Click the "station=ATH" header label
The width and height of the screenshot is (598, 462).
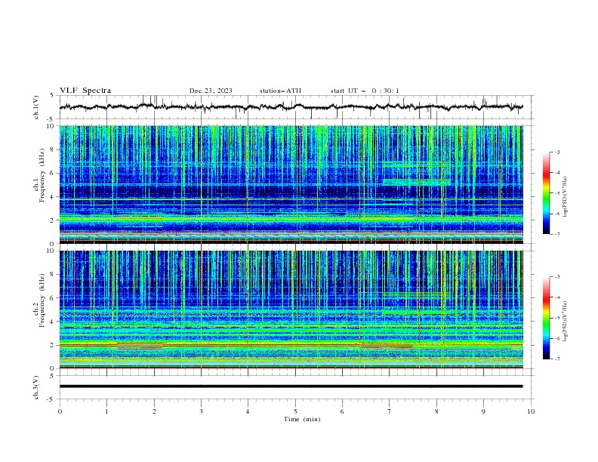[x=280, y=91]
